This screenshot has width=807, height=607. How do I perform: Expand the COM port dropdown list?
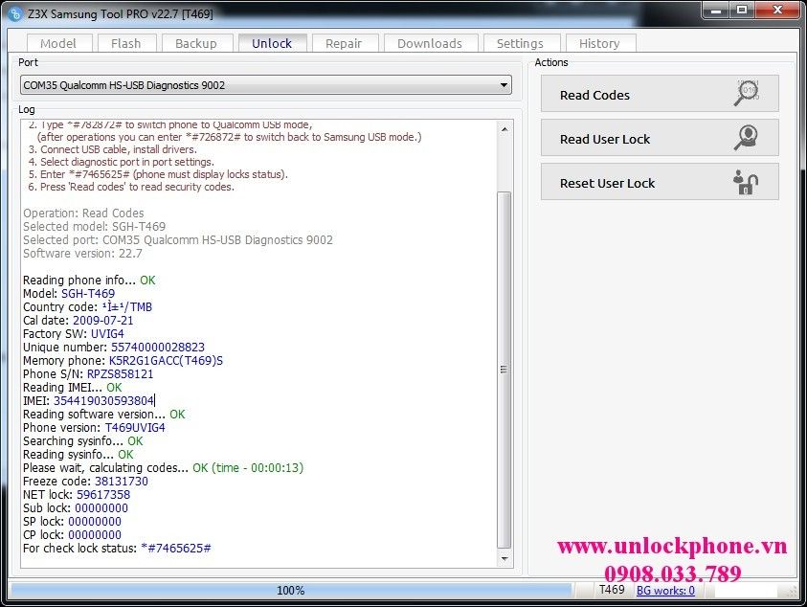point(504,85)
